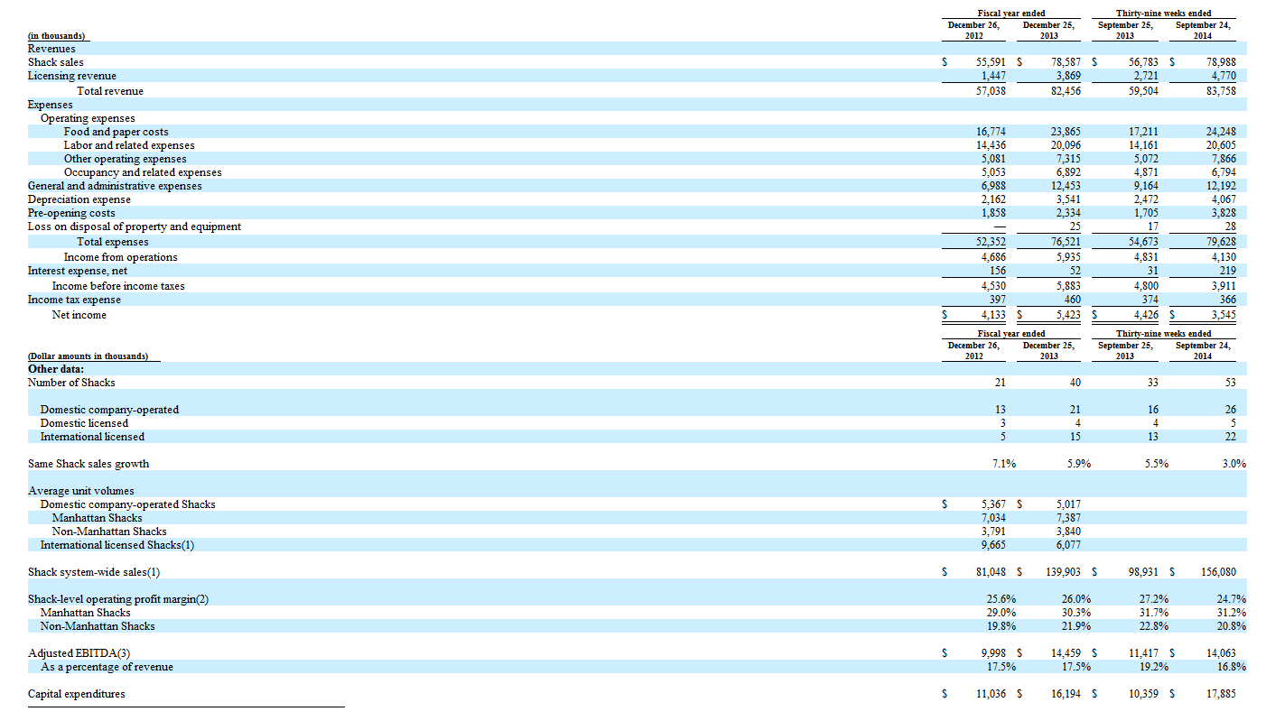Select the Net income value "5,423"
This screenshot has height=721, width=1266.
(1068, 315)
